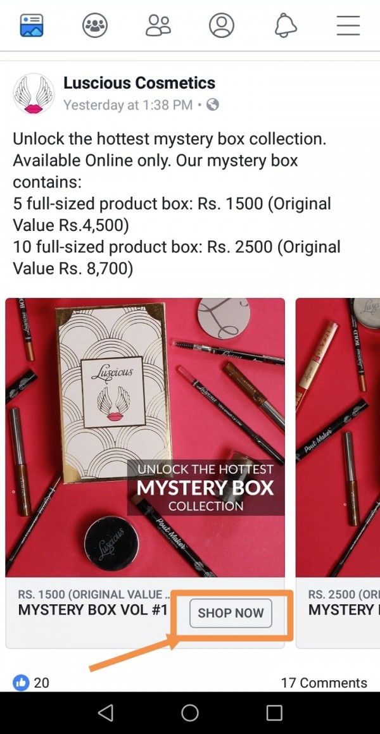The width and height of the screenshot is (380, 734).
Task: View the 20 likes count
Action: tap(41, 683)
